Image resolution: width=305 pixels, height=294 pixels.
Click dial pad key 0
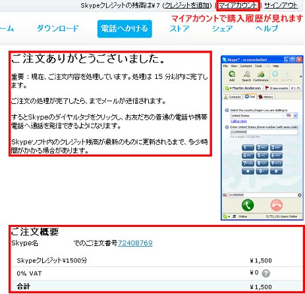pyautogui.click(x=262, y=171)
